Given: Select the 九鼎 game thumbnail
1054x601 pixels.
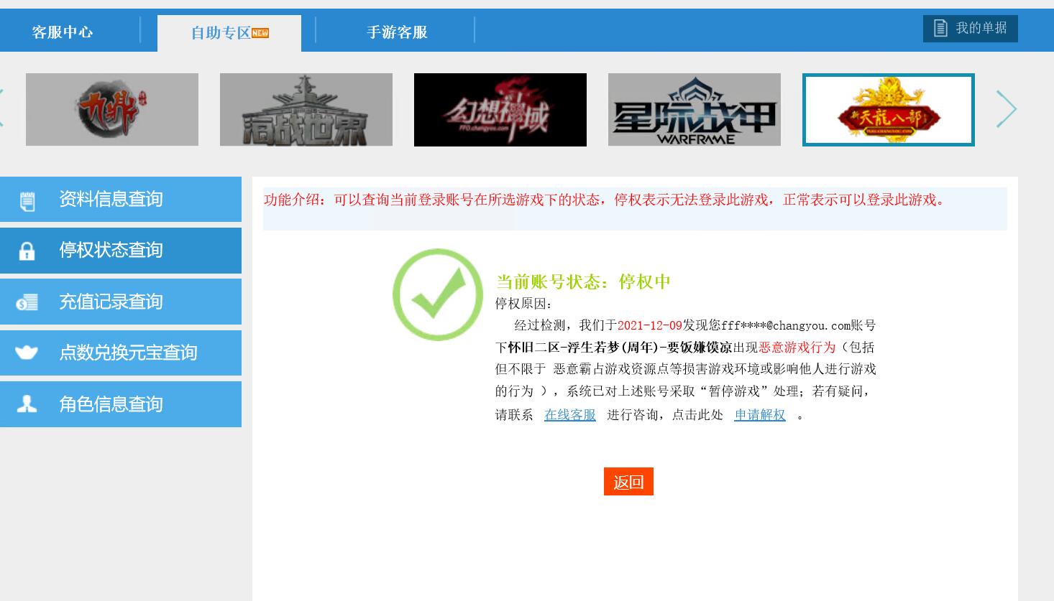Looking at the screenshot, I should 112,110.
